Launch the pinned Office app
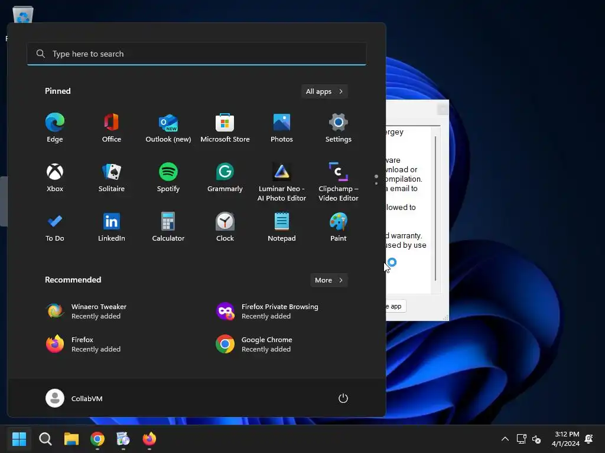The width and height of the screenshot is (605, 453). point(112,128)
